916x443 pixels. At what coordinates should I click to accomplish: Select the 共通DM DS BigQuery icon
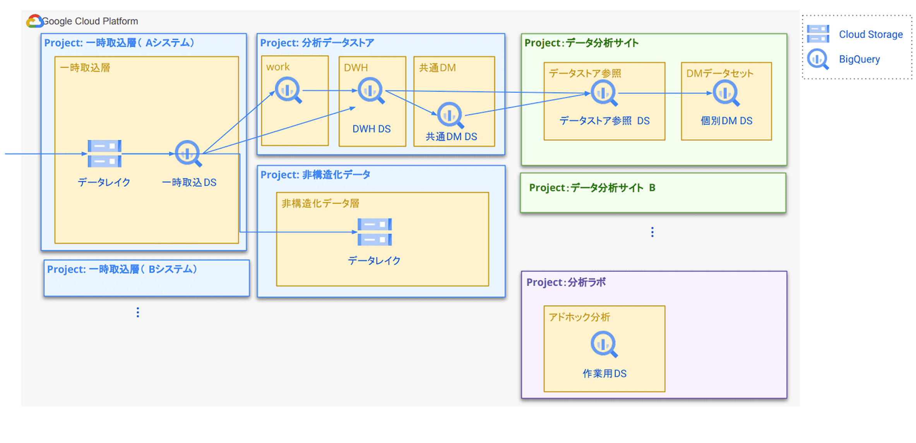coord(450,115)
